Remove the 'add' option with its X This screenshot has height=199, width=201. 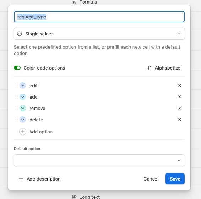[179, 97]
